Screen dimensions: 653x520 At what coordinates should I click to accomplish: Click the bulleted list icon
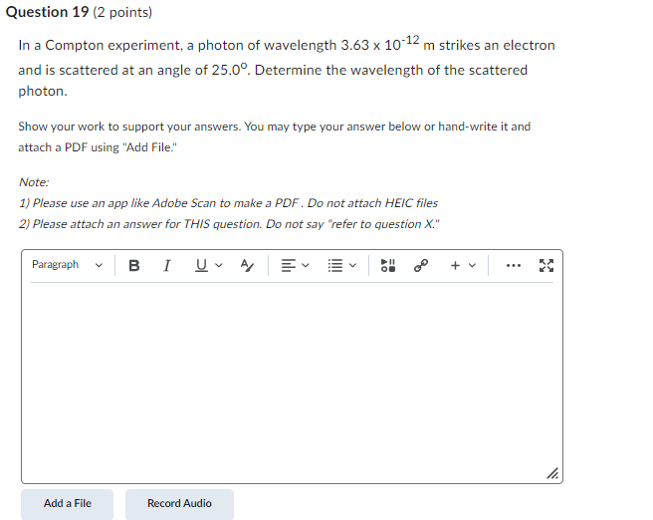pos(335,265)
